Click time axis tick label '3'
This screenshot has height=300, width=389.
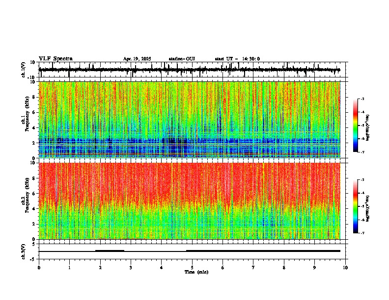pyautogui.click(x=131, y=268)
